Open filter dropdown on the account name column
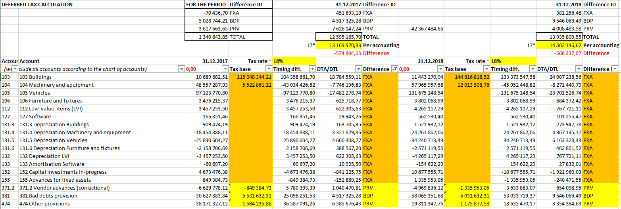 point(181,69)
